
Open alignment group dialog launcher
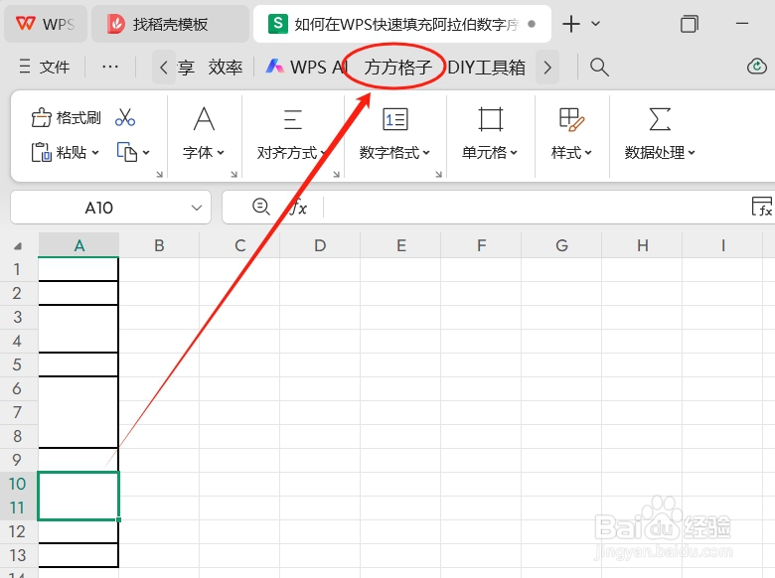click(x=337, y=174)
